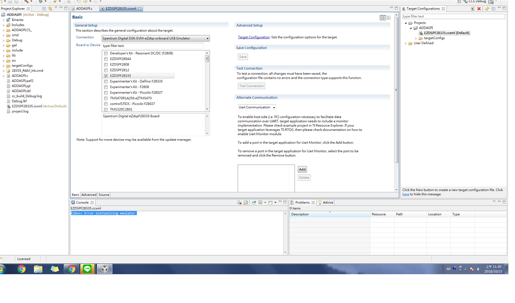Collapse All in Project Explorer toolbar
The image size is (515, 303).
(44, 9)
